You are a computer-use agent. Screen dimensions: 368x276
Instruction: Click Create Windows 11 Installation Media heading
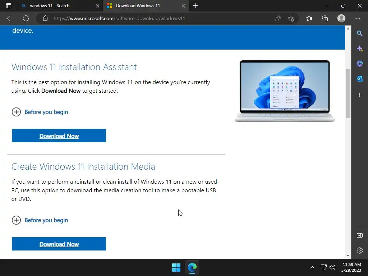(x=83, y=166)
